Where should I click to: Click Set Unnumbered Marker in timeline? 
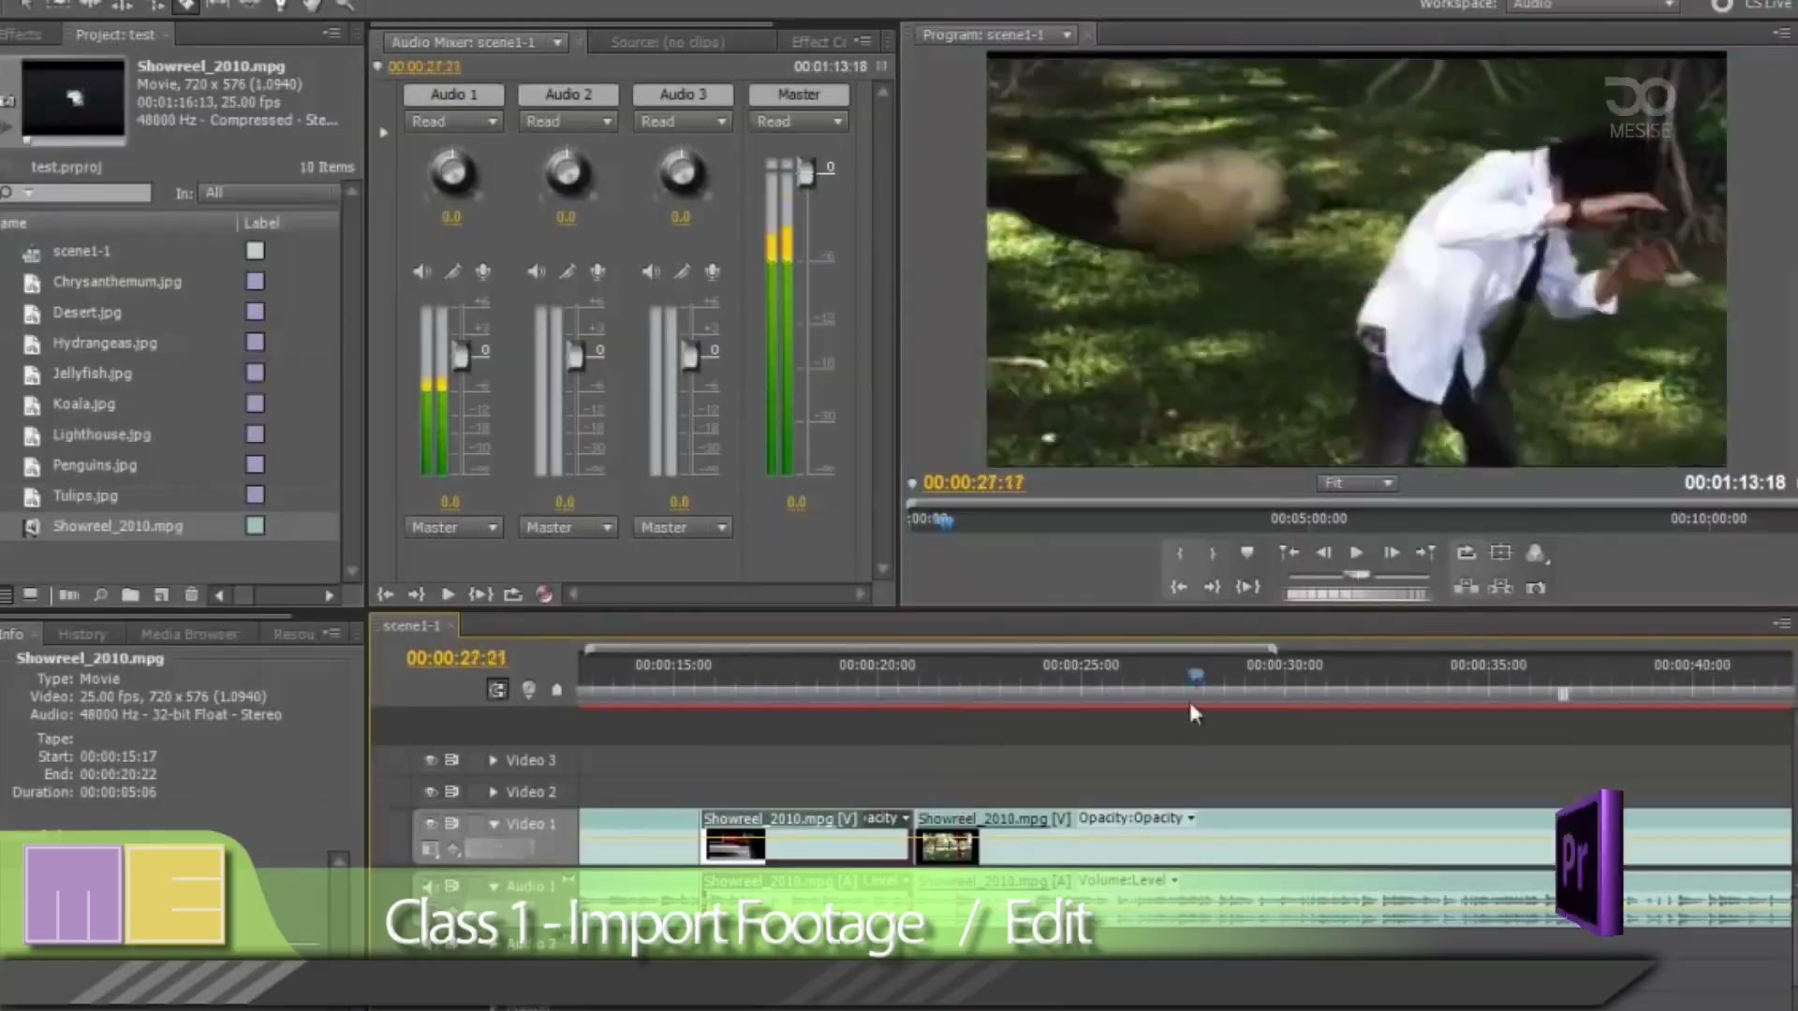point(557,690)
